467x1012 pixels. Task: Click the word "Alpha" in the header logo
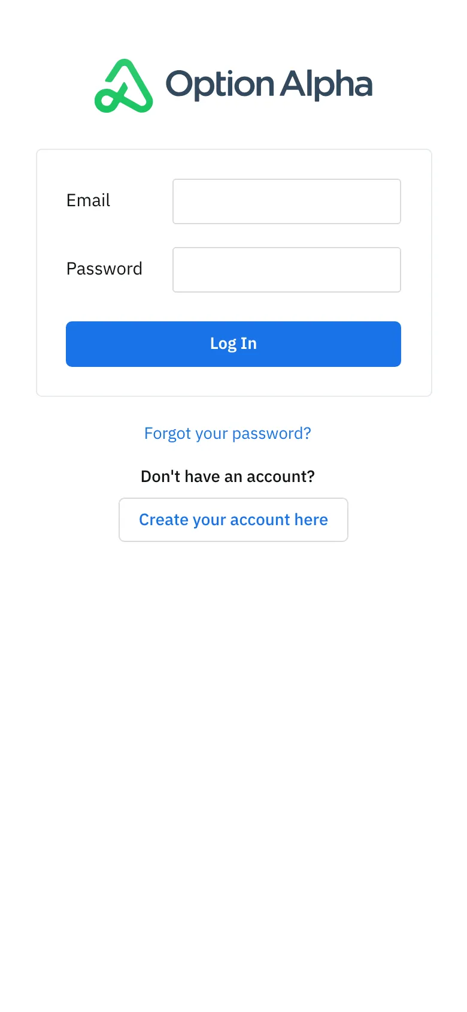click(326, 84)
